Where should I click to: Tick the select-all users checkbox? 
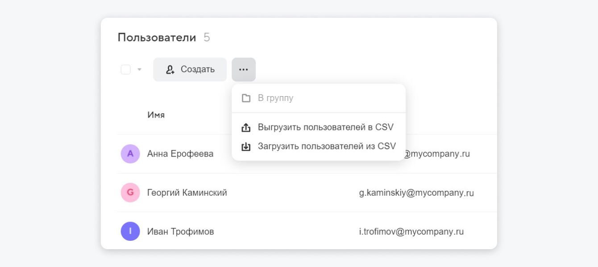pyautogui.click(x=126, y=69)
